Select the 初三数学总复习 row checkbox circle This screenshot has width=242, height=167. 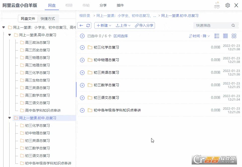pyautogui.click(x=82, y=85)
